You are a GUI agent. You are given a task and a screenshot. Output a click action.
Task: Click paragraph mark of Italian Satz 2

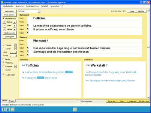[x=28, y=29]
